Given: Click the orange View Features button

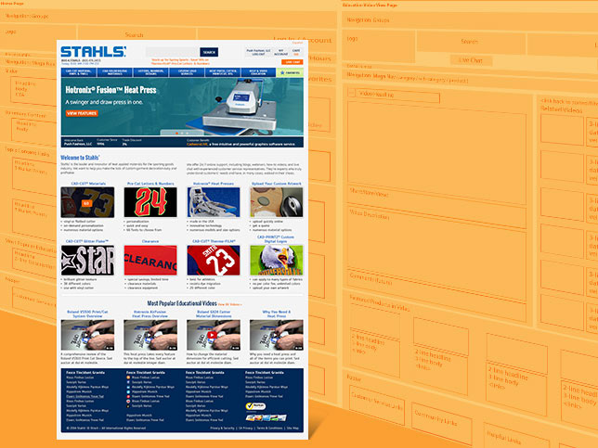Looking at the screenshot, I should pyautogui.click(x=84, y=113).
